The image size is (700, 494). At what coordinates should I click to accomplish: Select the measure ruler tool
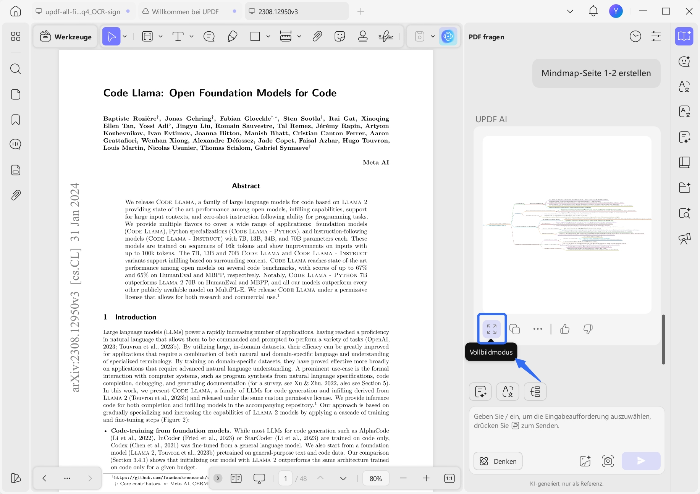(x=286, y=37)
